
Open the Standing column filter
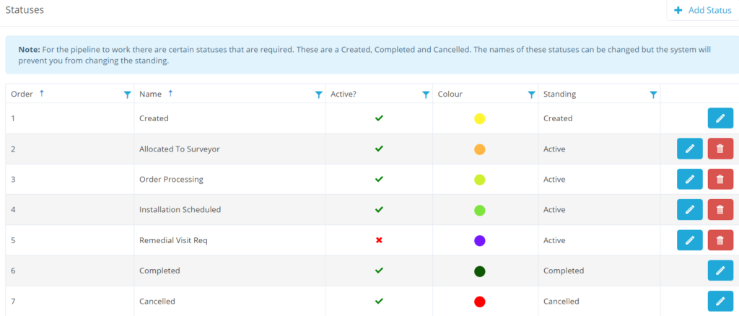tap(653, 95)
